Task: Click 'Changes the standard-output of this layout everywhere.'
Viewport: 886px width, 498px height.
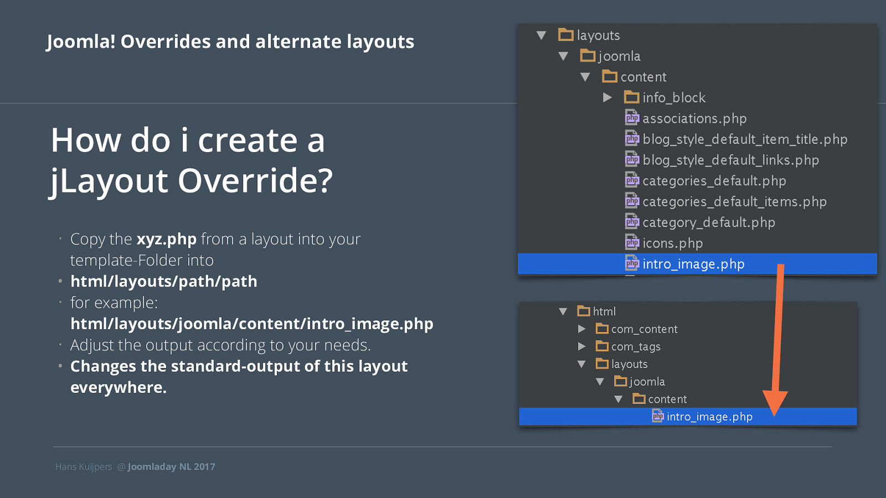Action: [x=239, y=377]
